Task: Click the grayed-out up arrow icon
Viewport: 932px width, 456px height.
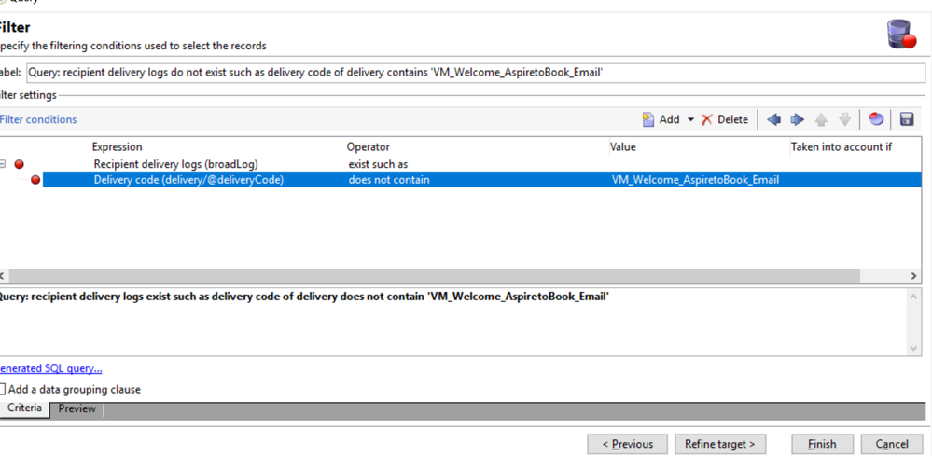Action: coord(821,119)
